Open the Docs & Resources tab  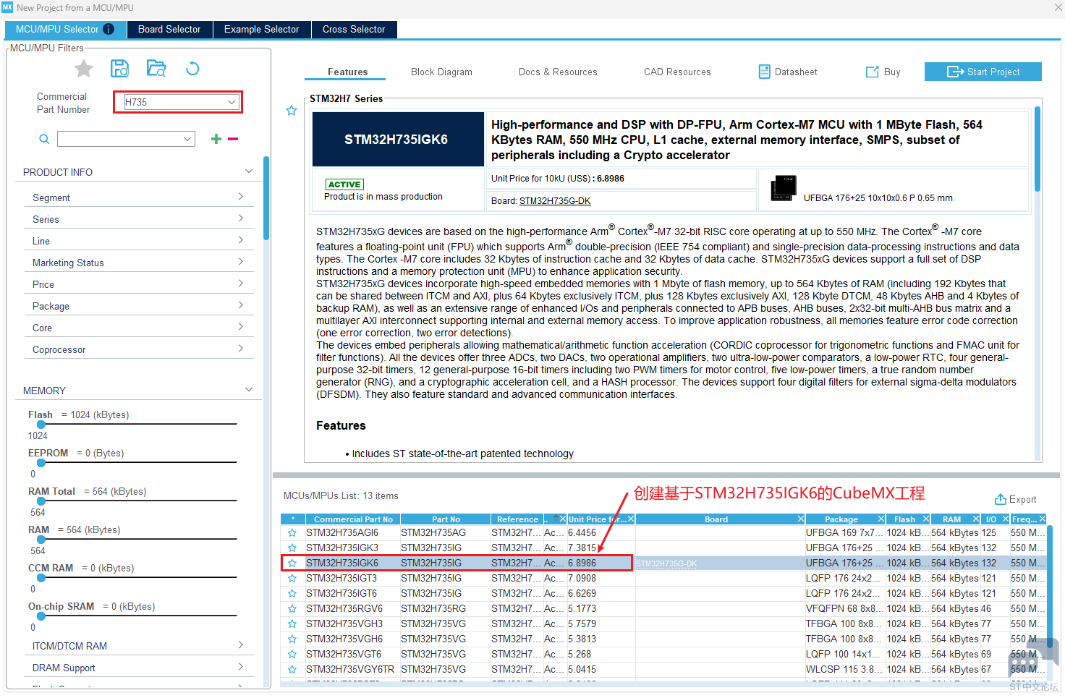click(558, 72)
